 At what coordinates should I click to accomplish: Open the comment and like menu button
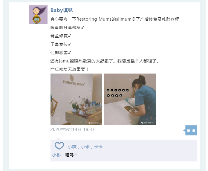coord(191,130)
